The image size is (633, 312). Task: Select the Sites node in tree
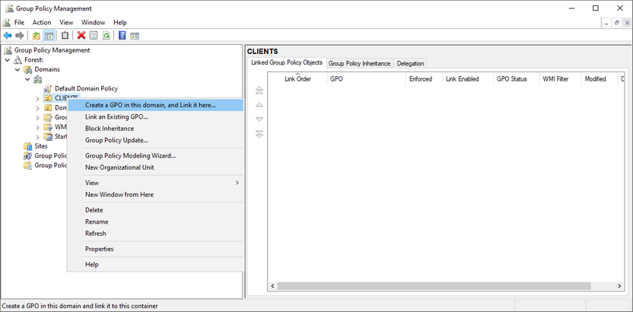[41, 146]
